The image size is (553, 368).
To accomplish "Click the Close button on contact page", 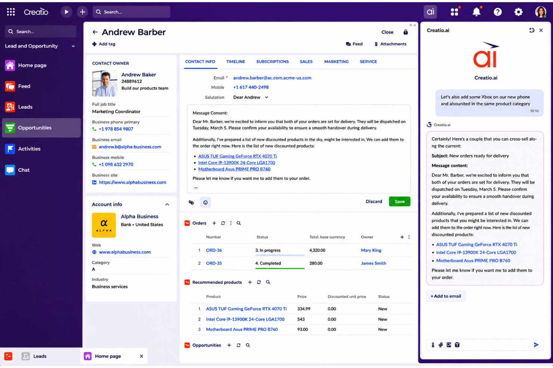I will point(387,32).
